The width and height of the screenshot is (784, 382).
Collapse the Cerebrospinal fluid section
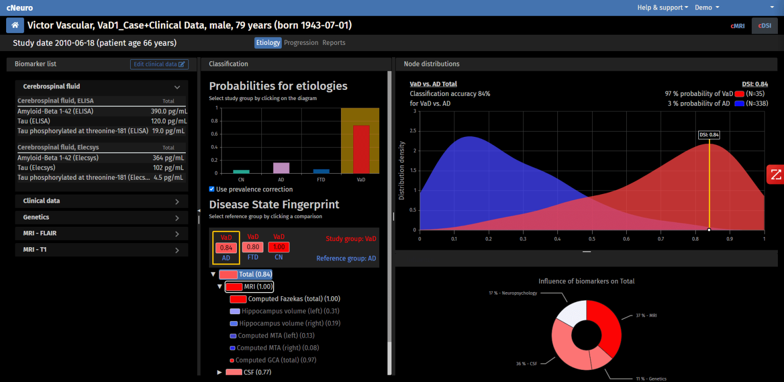[x=177, y=87]
